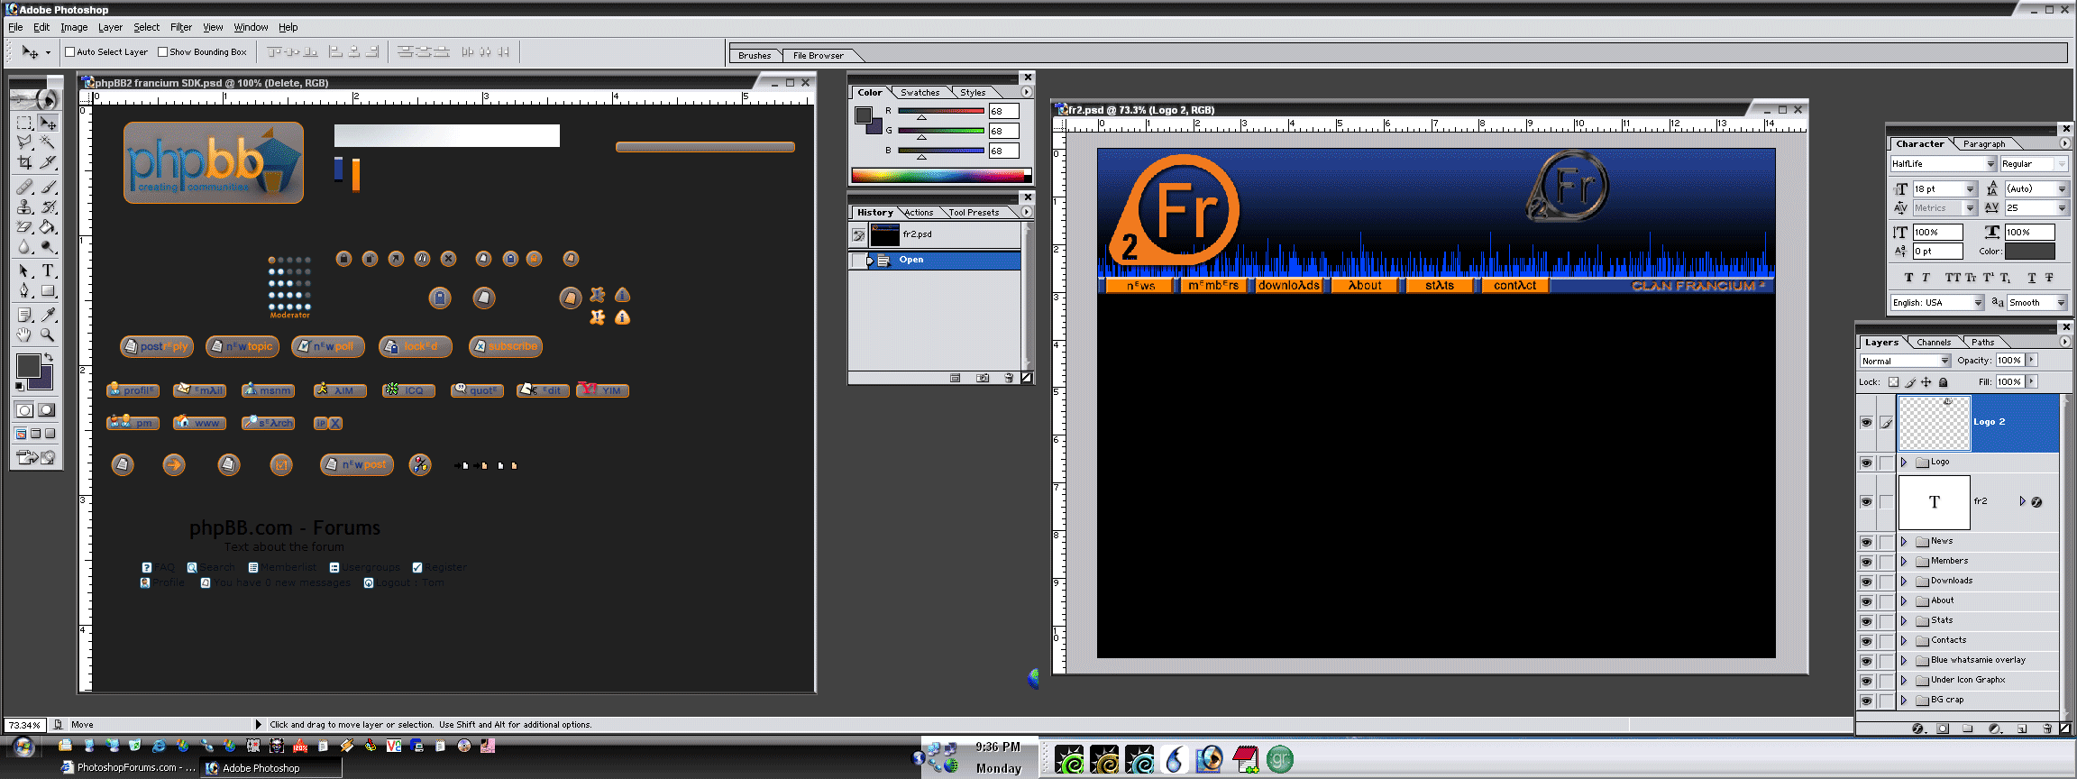Click the delete layer trash icon

(x=2046, y=729)
